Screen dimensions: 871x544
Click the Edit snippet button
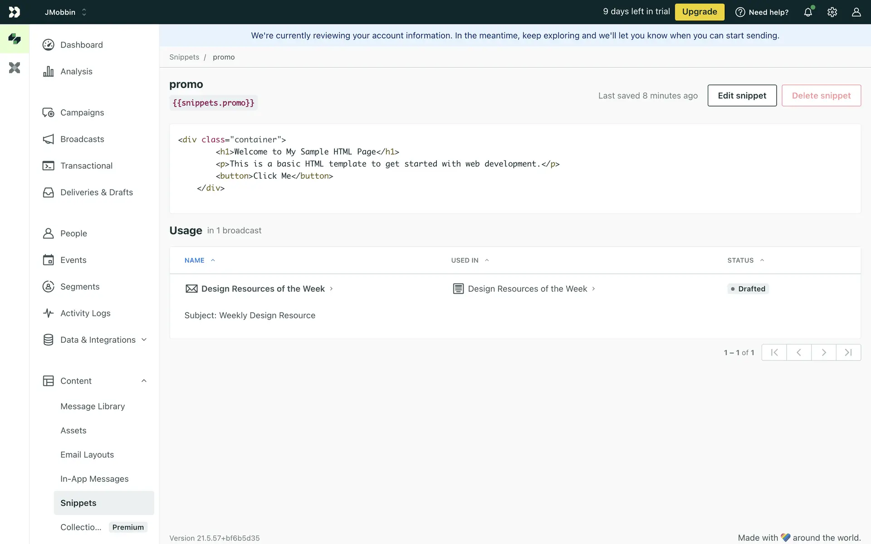click(x=742, y=96)
